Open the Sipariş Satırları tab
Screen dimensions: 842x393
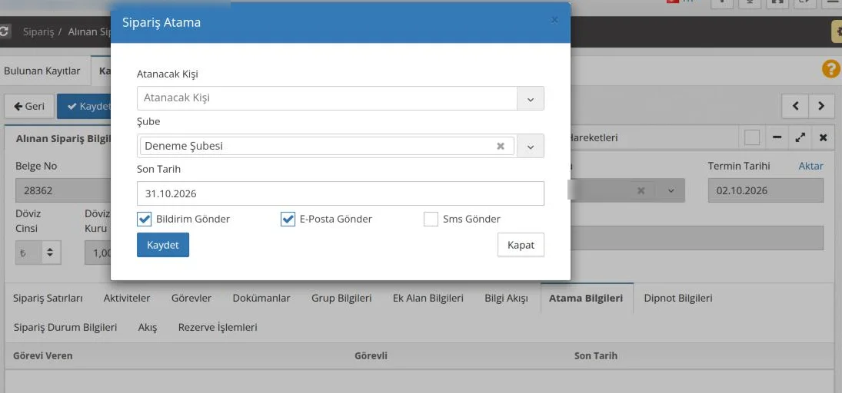[48, 298]
